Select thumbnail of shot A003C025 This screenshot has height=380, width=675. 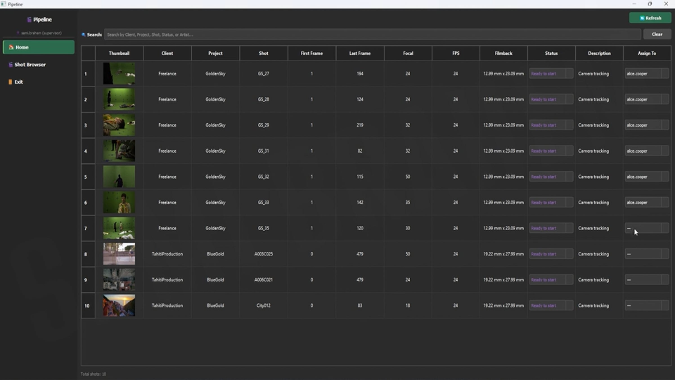[x=119, y=254]
